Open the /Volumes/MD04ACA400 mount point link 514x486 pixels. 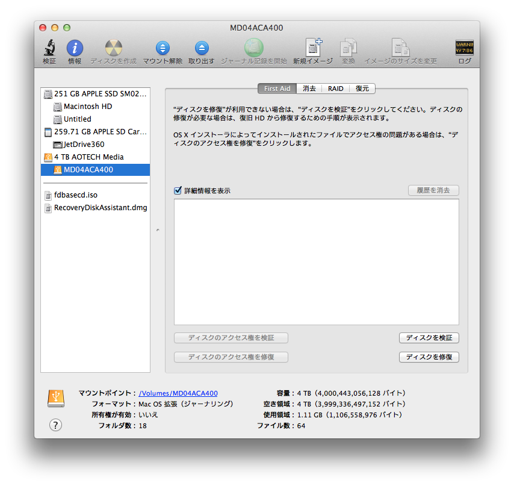(x=178, y=393)
